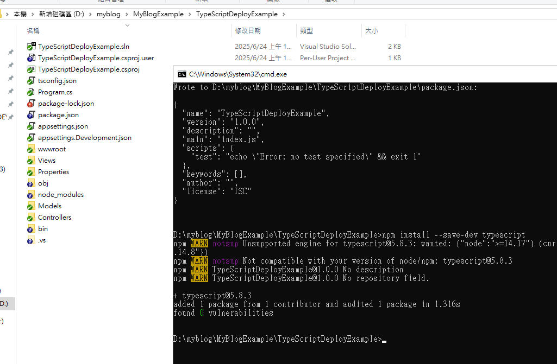This screenshot has height=364, width=557.
Task: Click cmd.exe window title bar
Action: (365, 74)
